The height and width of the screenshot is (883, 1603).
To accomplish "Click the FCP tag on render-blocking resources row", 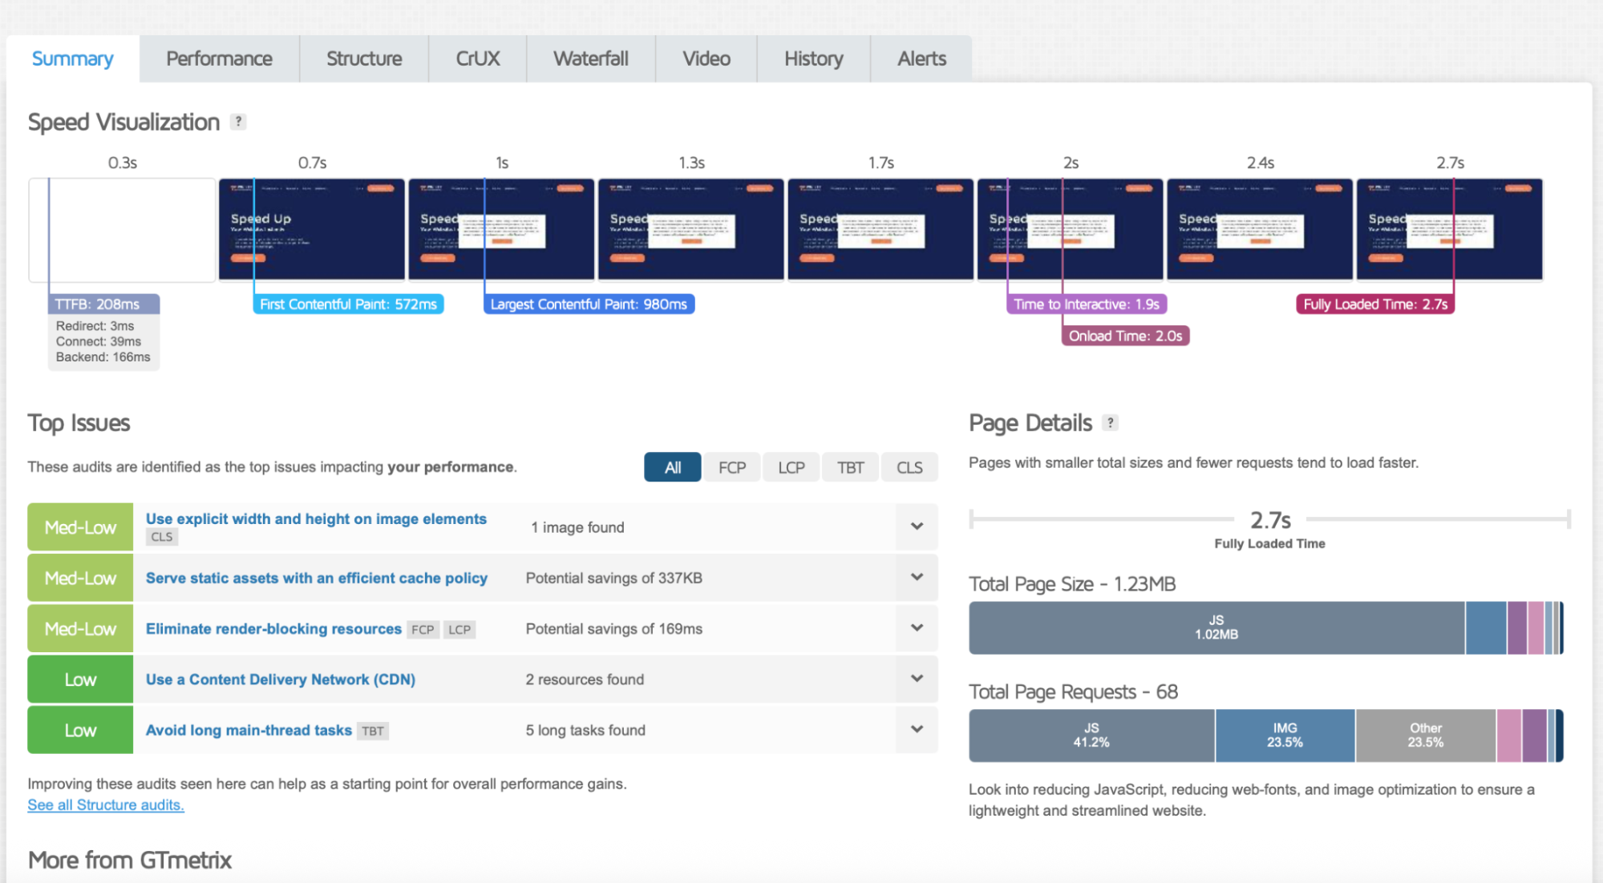I will coord(423,630).
